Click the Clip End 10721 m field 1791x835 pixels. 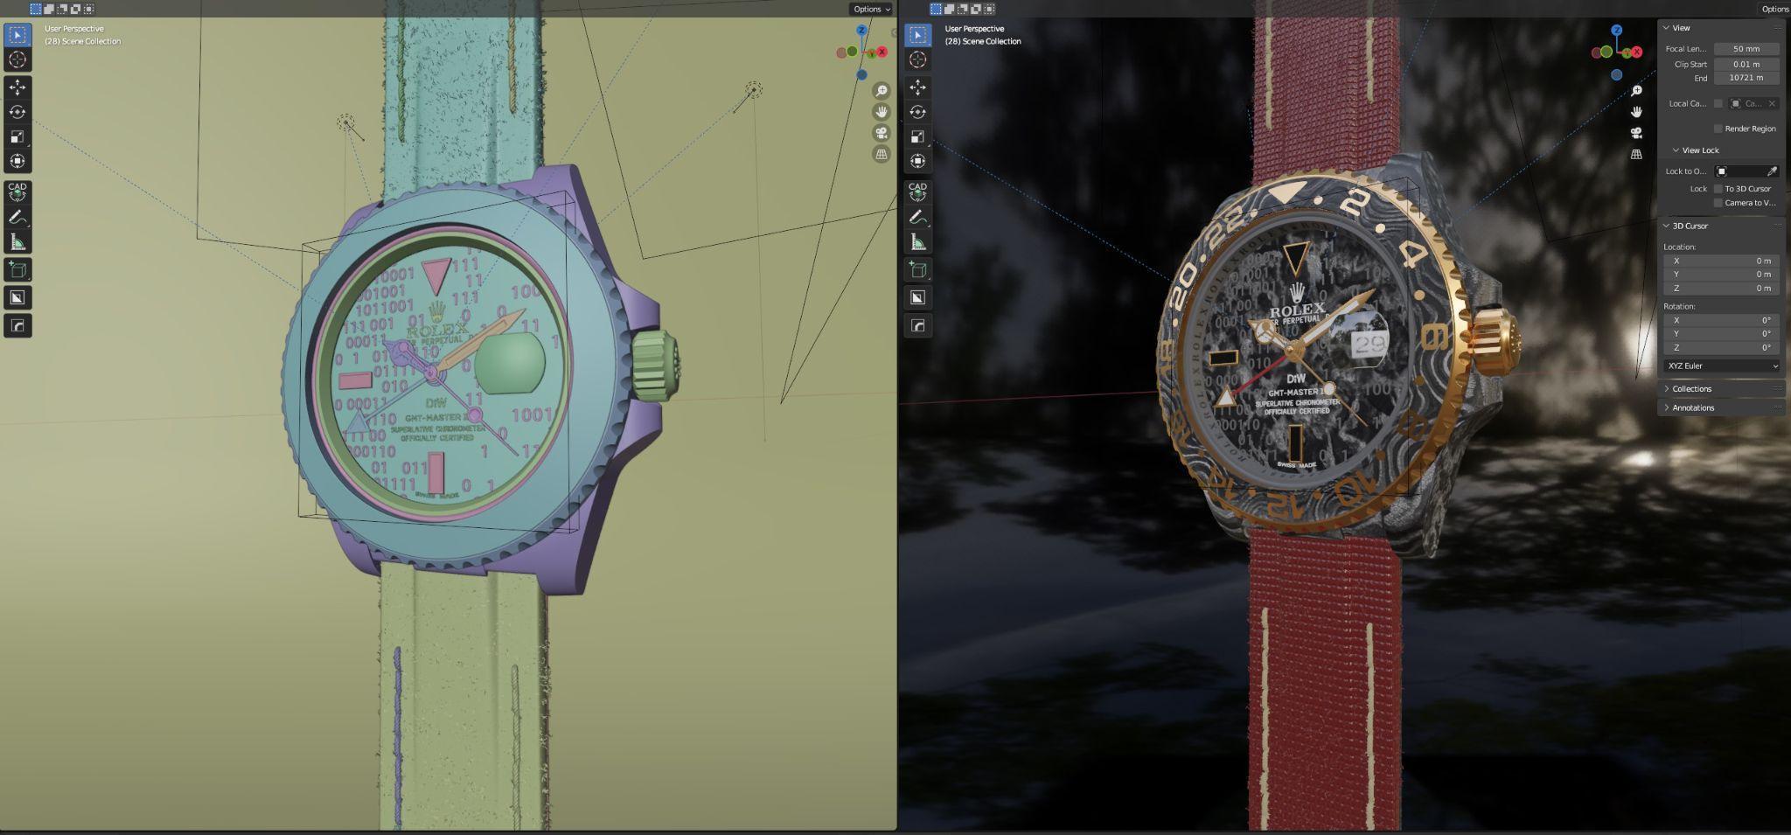click(1746, 78)
